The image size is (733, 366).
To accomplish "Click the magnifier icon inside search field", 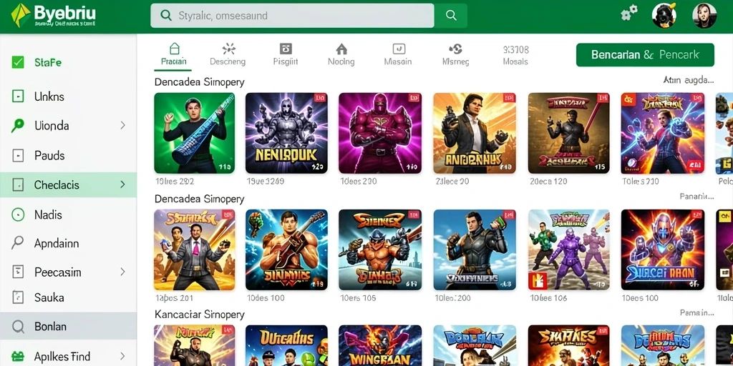I will pyautogui.click(x=165, y=16).
